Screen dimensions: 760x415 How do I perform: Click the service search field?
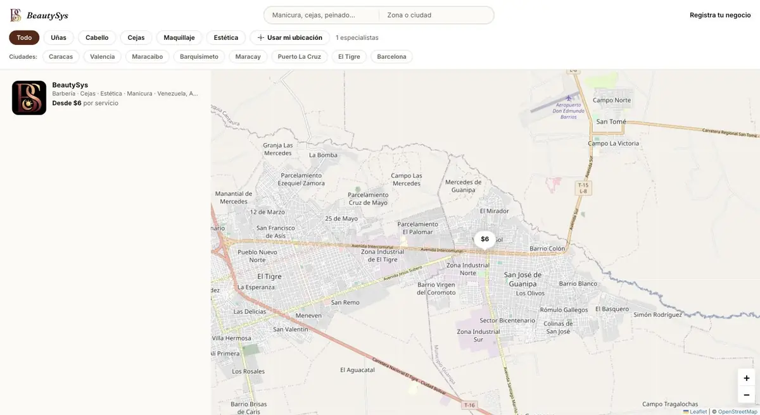[321, 15]
